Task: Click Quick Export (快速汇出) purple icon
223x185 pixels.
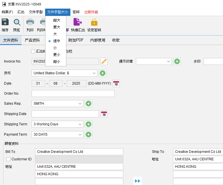Action: [x=78, y=22]
